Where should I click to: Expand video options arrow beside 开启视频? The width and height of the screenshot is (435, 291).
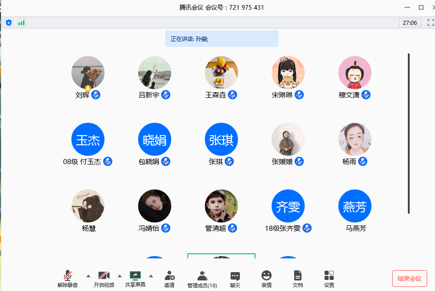(120, 276)
